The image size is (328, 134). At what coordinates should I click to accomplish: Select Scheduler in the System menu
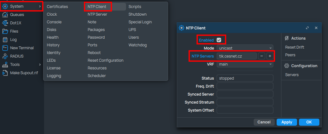pos(97,76)
